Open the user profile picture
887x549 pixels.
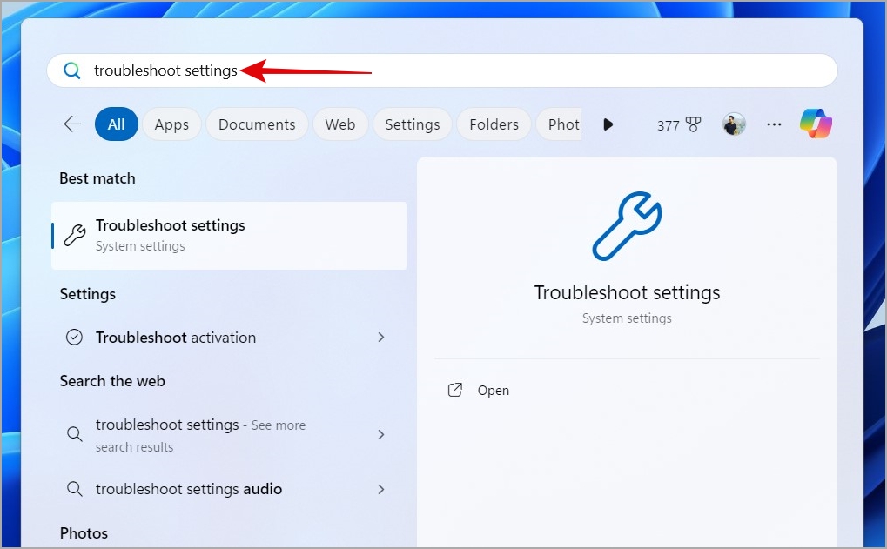tap(734, 124)
